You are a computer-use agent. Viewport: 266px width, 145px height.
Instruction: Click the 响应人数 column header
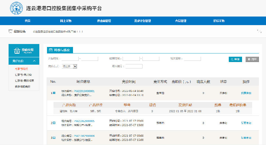click(203, 82)
